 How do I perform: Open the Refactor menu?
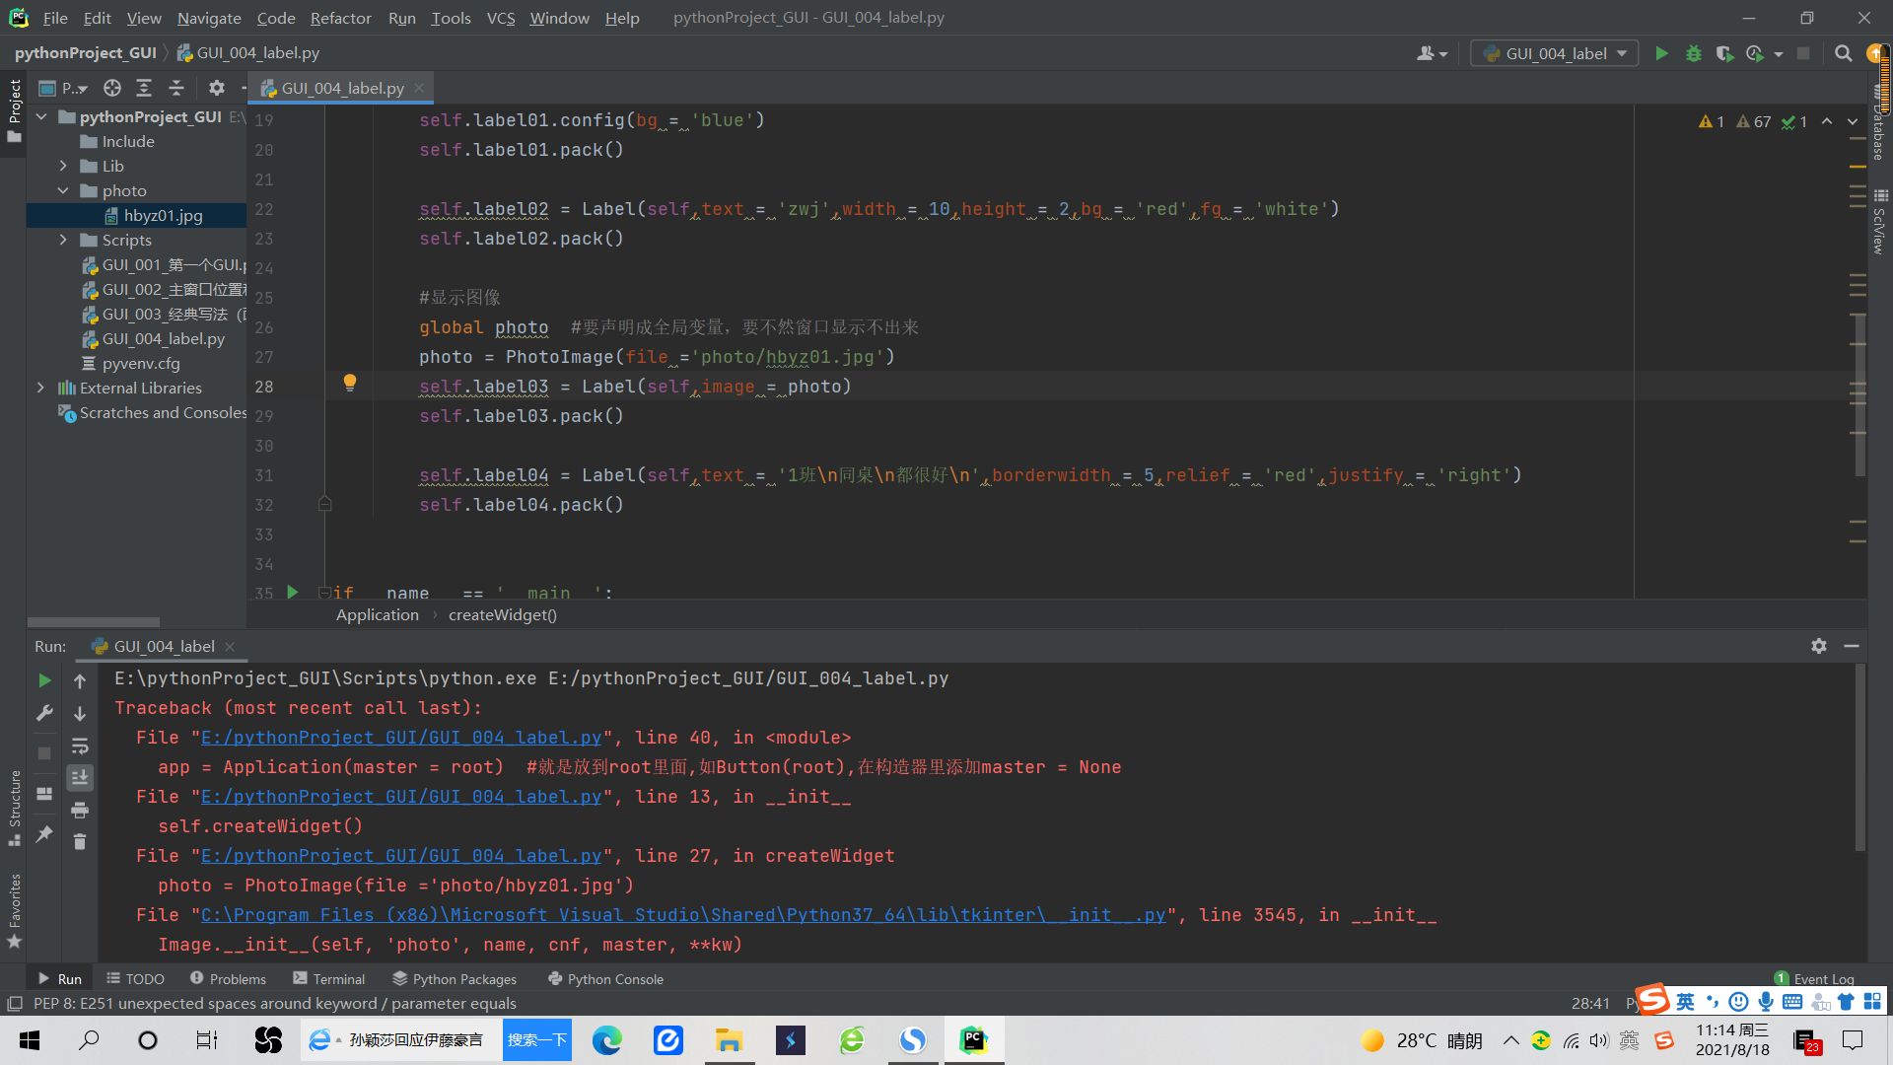(340, 18)
